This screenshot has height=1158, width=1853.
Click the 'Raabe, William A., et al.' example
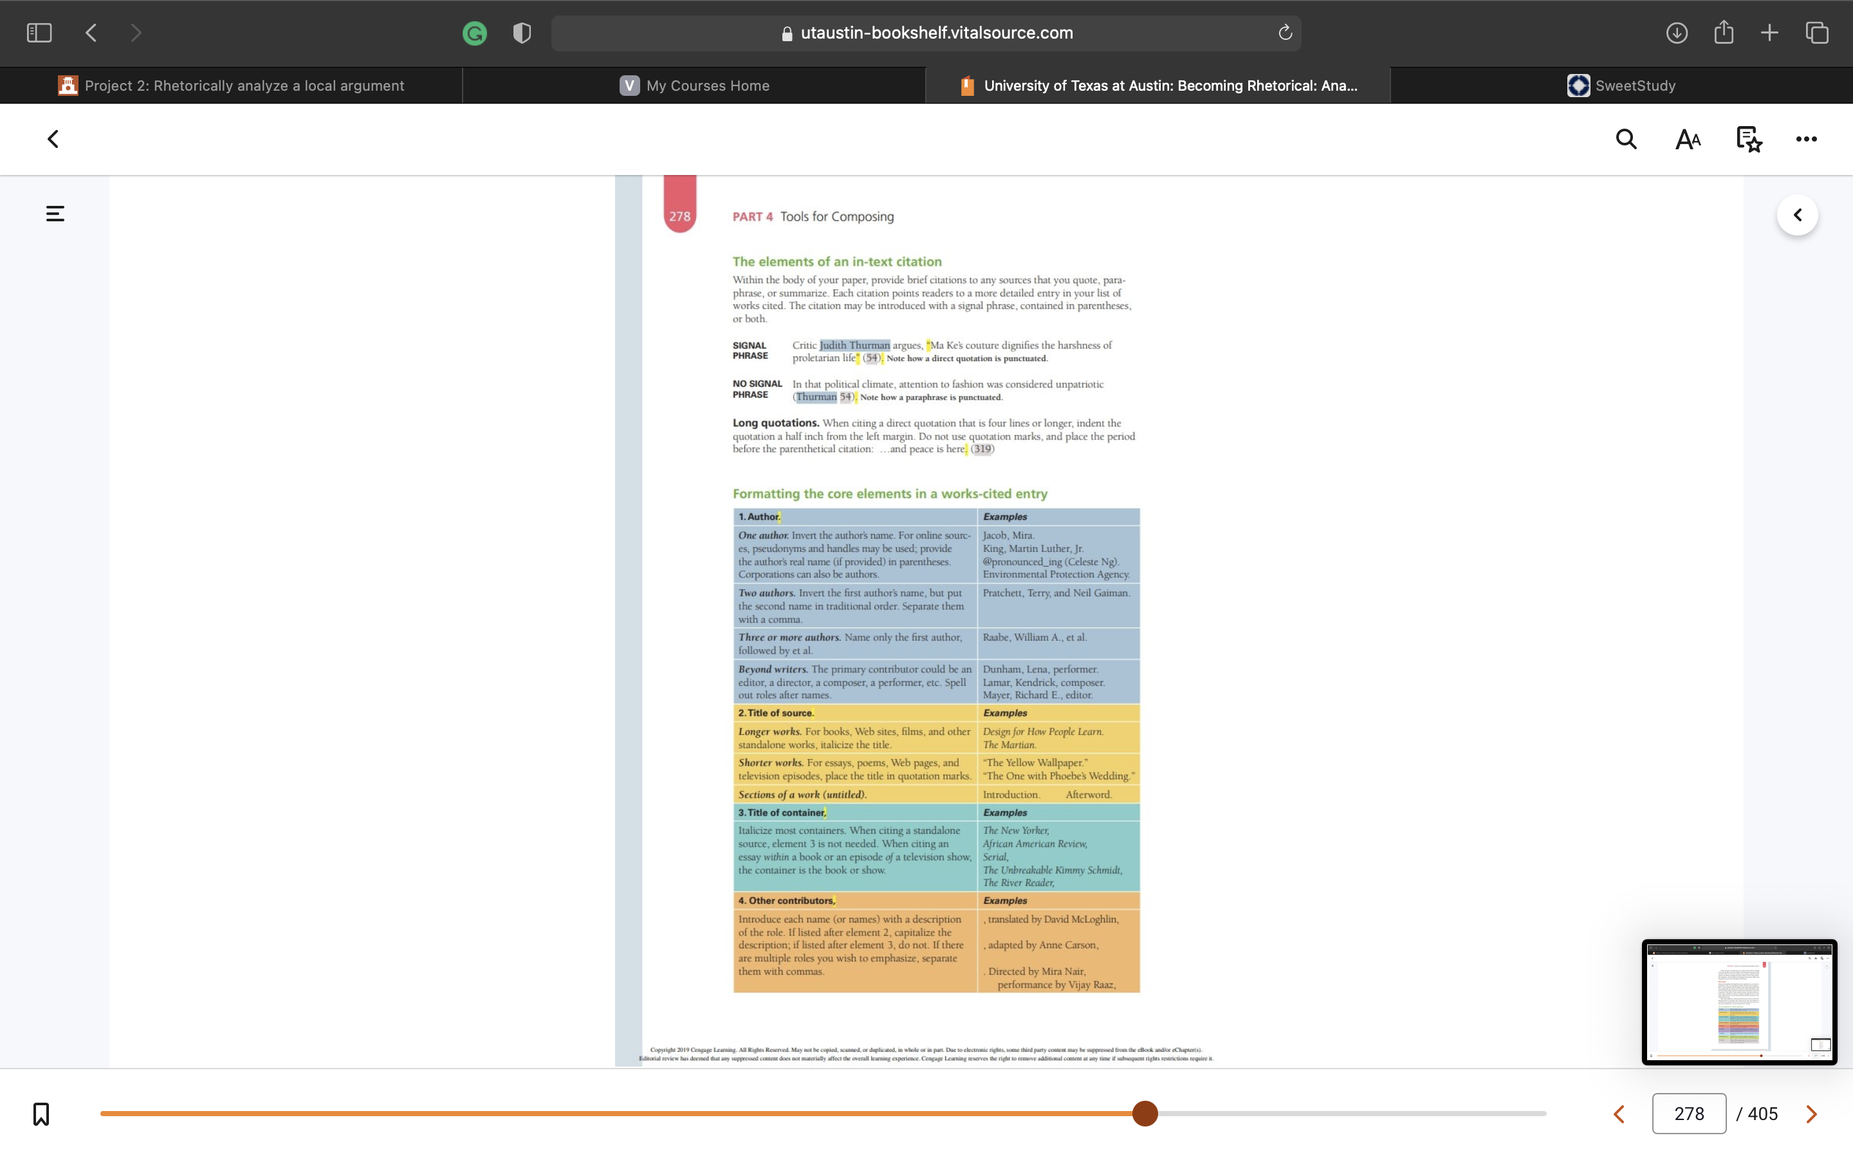coord(1035,637)
